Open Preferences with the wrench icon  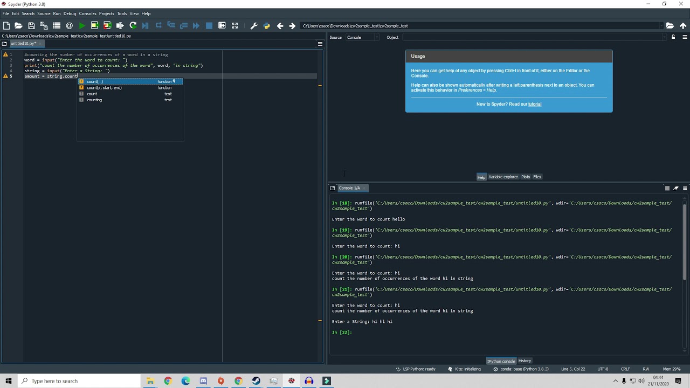tap(254, 25)
